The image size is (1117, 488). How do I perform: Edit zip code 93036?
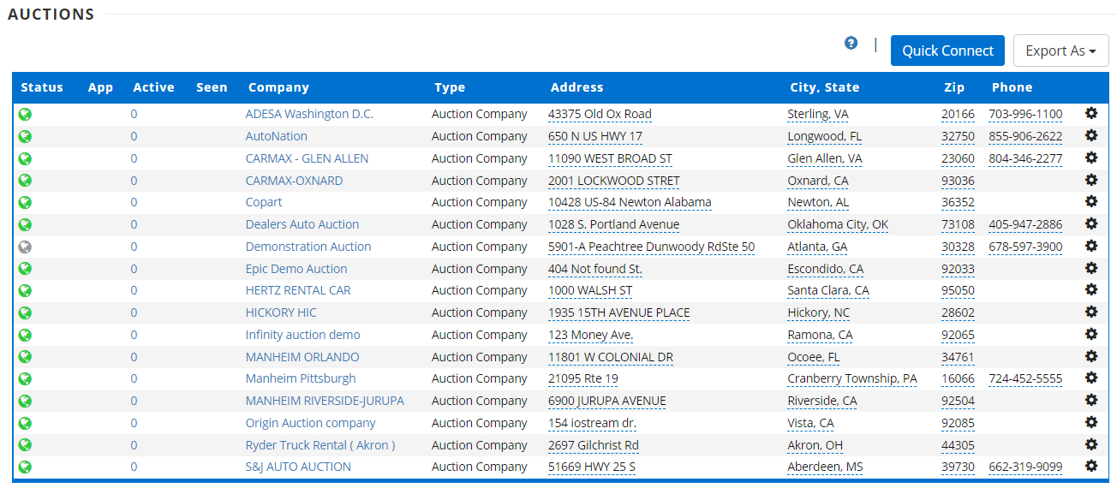(x=958, y=181)
